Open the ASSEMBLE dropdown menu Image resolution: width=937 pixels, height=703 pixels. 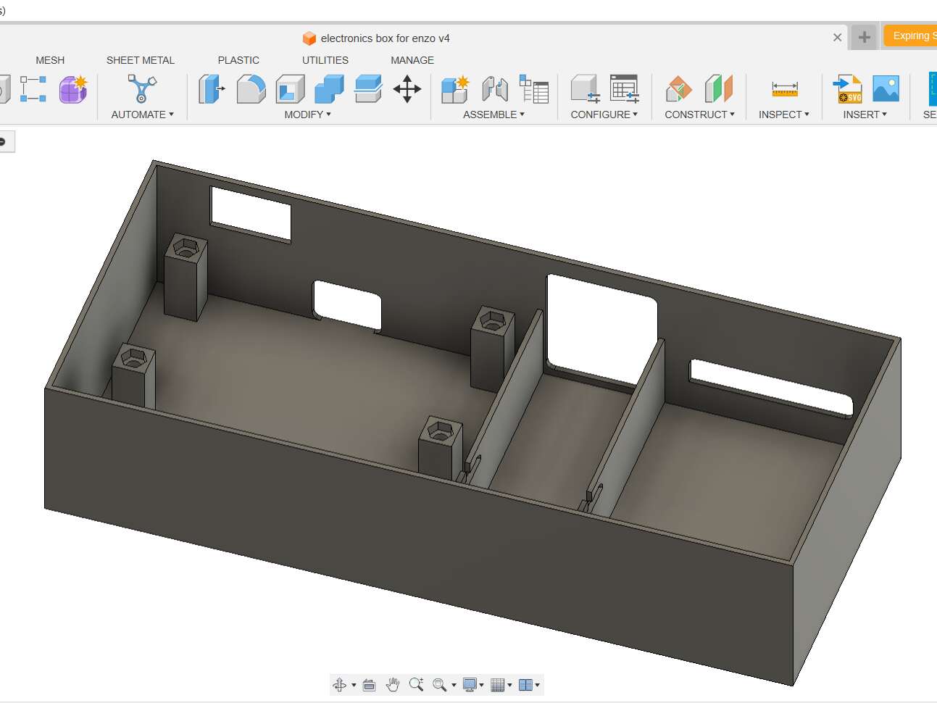[x=494, y=115]
